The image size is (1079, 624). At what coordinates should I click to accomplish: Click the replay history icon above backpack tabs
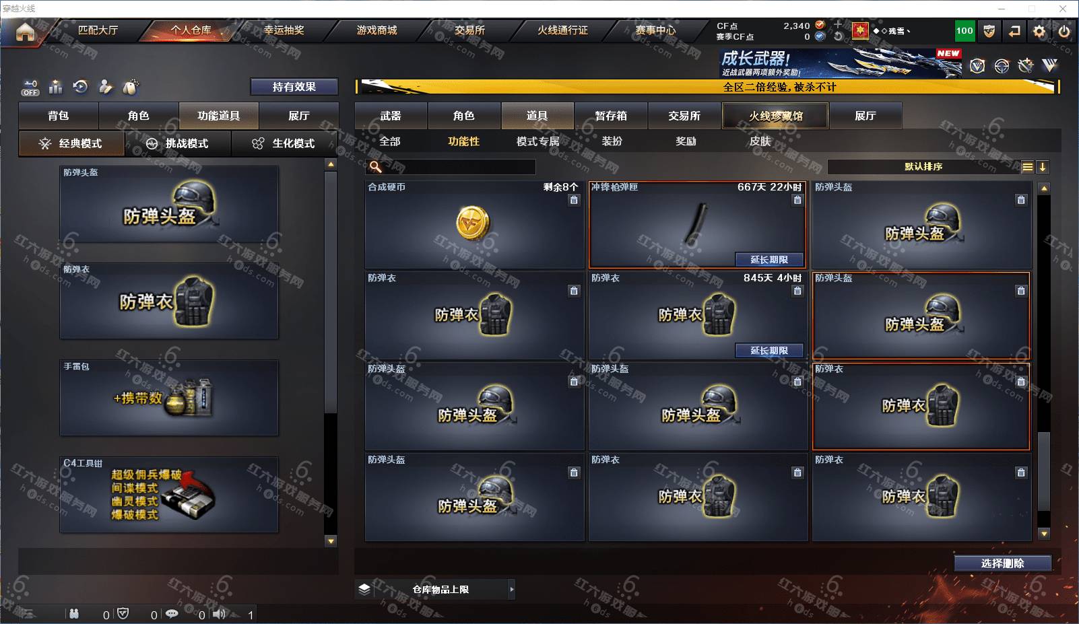tap(81, 87)
